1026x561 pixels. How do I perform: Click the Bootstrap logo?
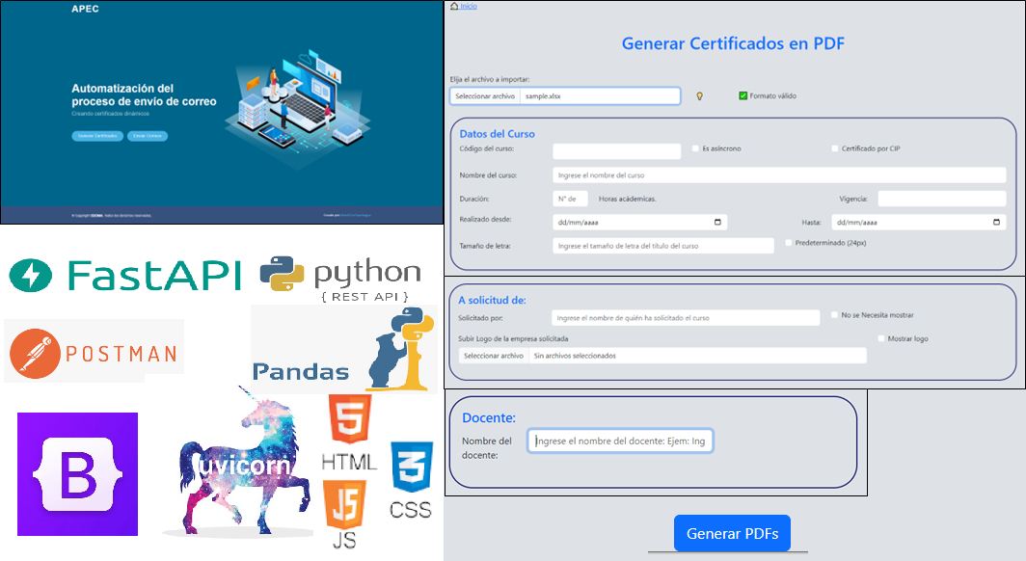click(x=76, y=472)
